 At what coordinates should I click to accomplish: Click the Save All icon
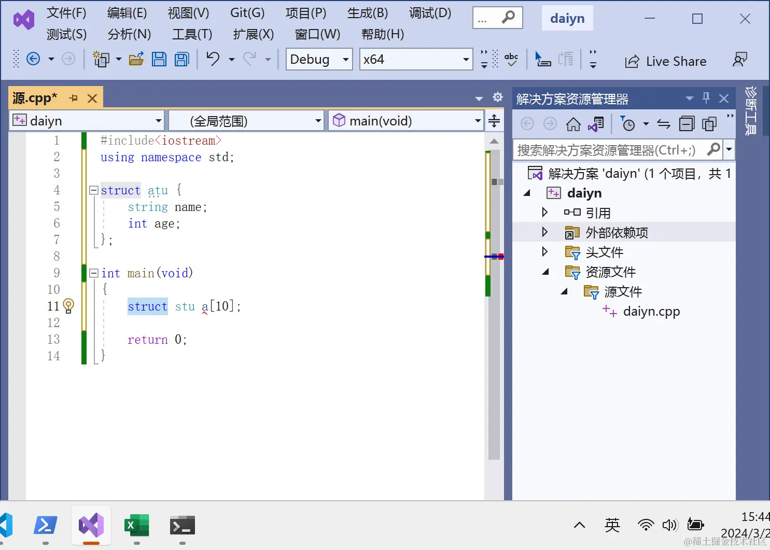182,59
